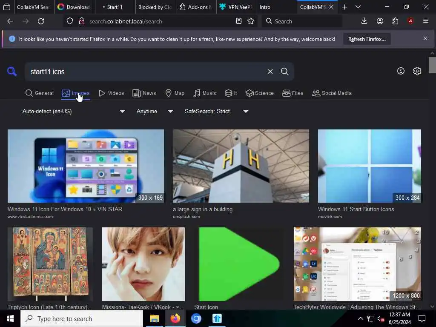The width and height of the screenshot is (436, 327).
Task: List all tabs with the chevron
Action: [358, 7]
